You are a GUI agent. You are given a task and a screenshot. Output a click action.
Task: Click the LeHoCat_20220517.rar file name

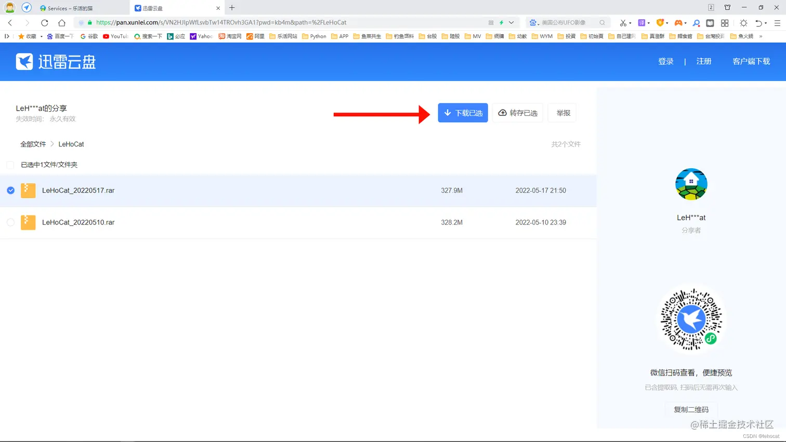(78, 191)
